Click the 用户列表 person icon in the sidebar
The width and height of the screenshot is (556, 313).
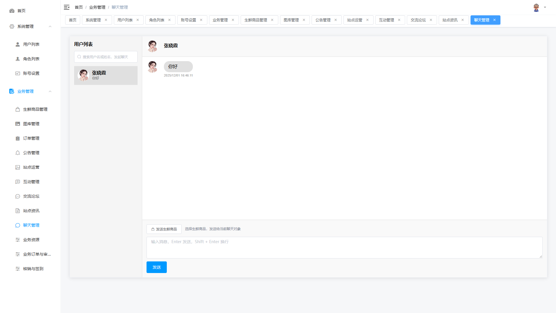point(18,44)
